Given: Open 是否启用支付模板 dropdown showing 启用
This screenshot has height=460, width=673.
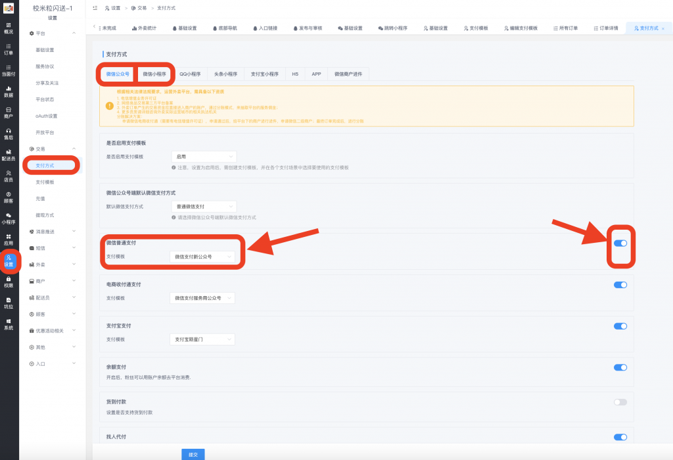Looking at the screenshot, I should click(x=202, y=157).
